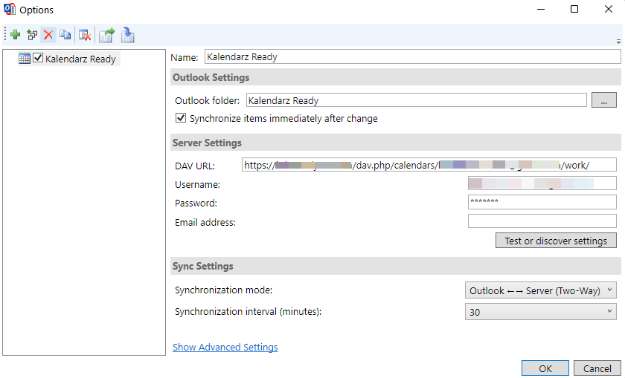This screenshot has width=625, height=378.
Task: Import profiles from file icon
Action: pos(127,35)
